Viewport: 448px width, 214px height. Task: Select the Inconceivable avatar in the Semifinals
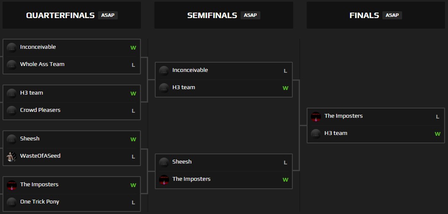tap(164, 71)
